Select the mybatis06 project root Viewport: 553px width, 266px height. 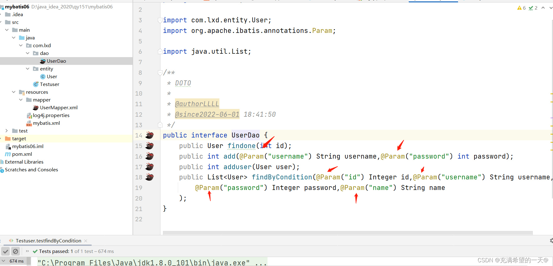[17, 7]
